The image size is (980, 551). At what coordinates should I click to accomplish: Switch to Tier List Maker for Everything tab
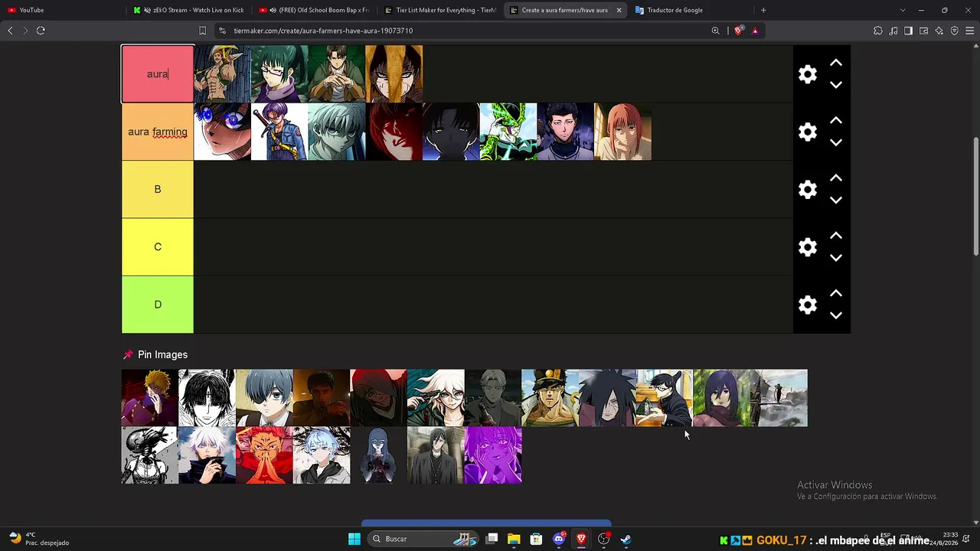pos(440,10)
